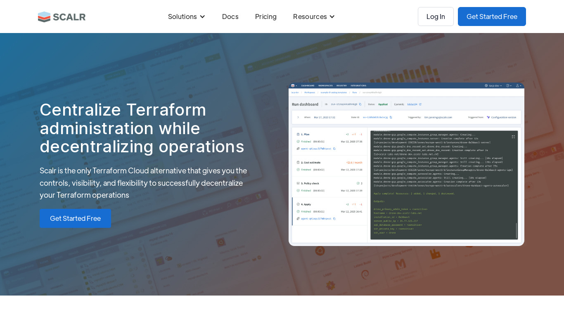564x317 pixels.
Task: Click Get Started Free in the header
Action: pos(492,17)
